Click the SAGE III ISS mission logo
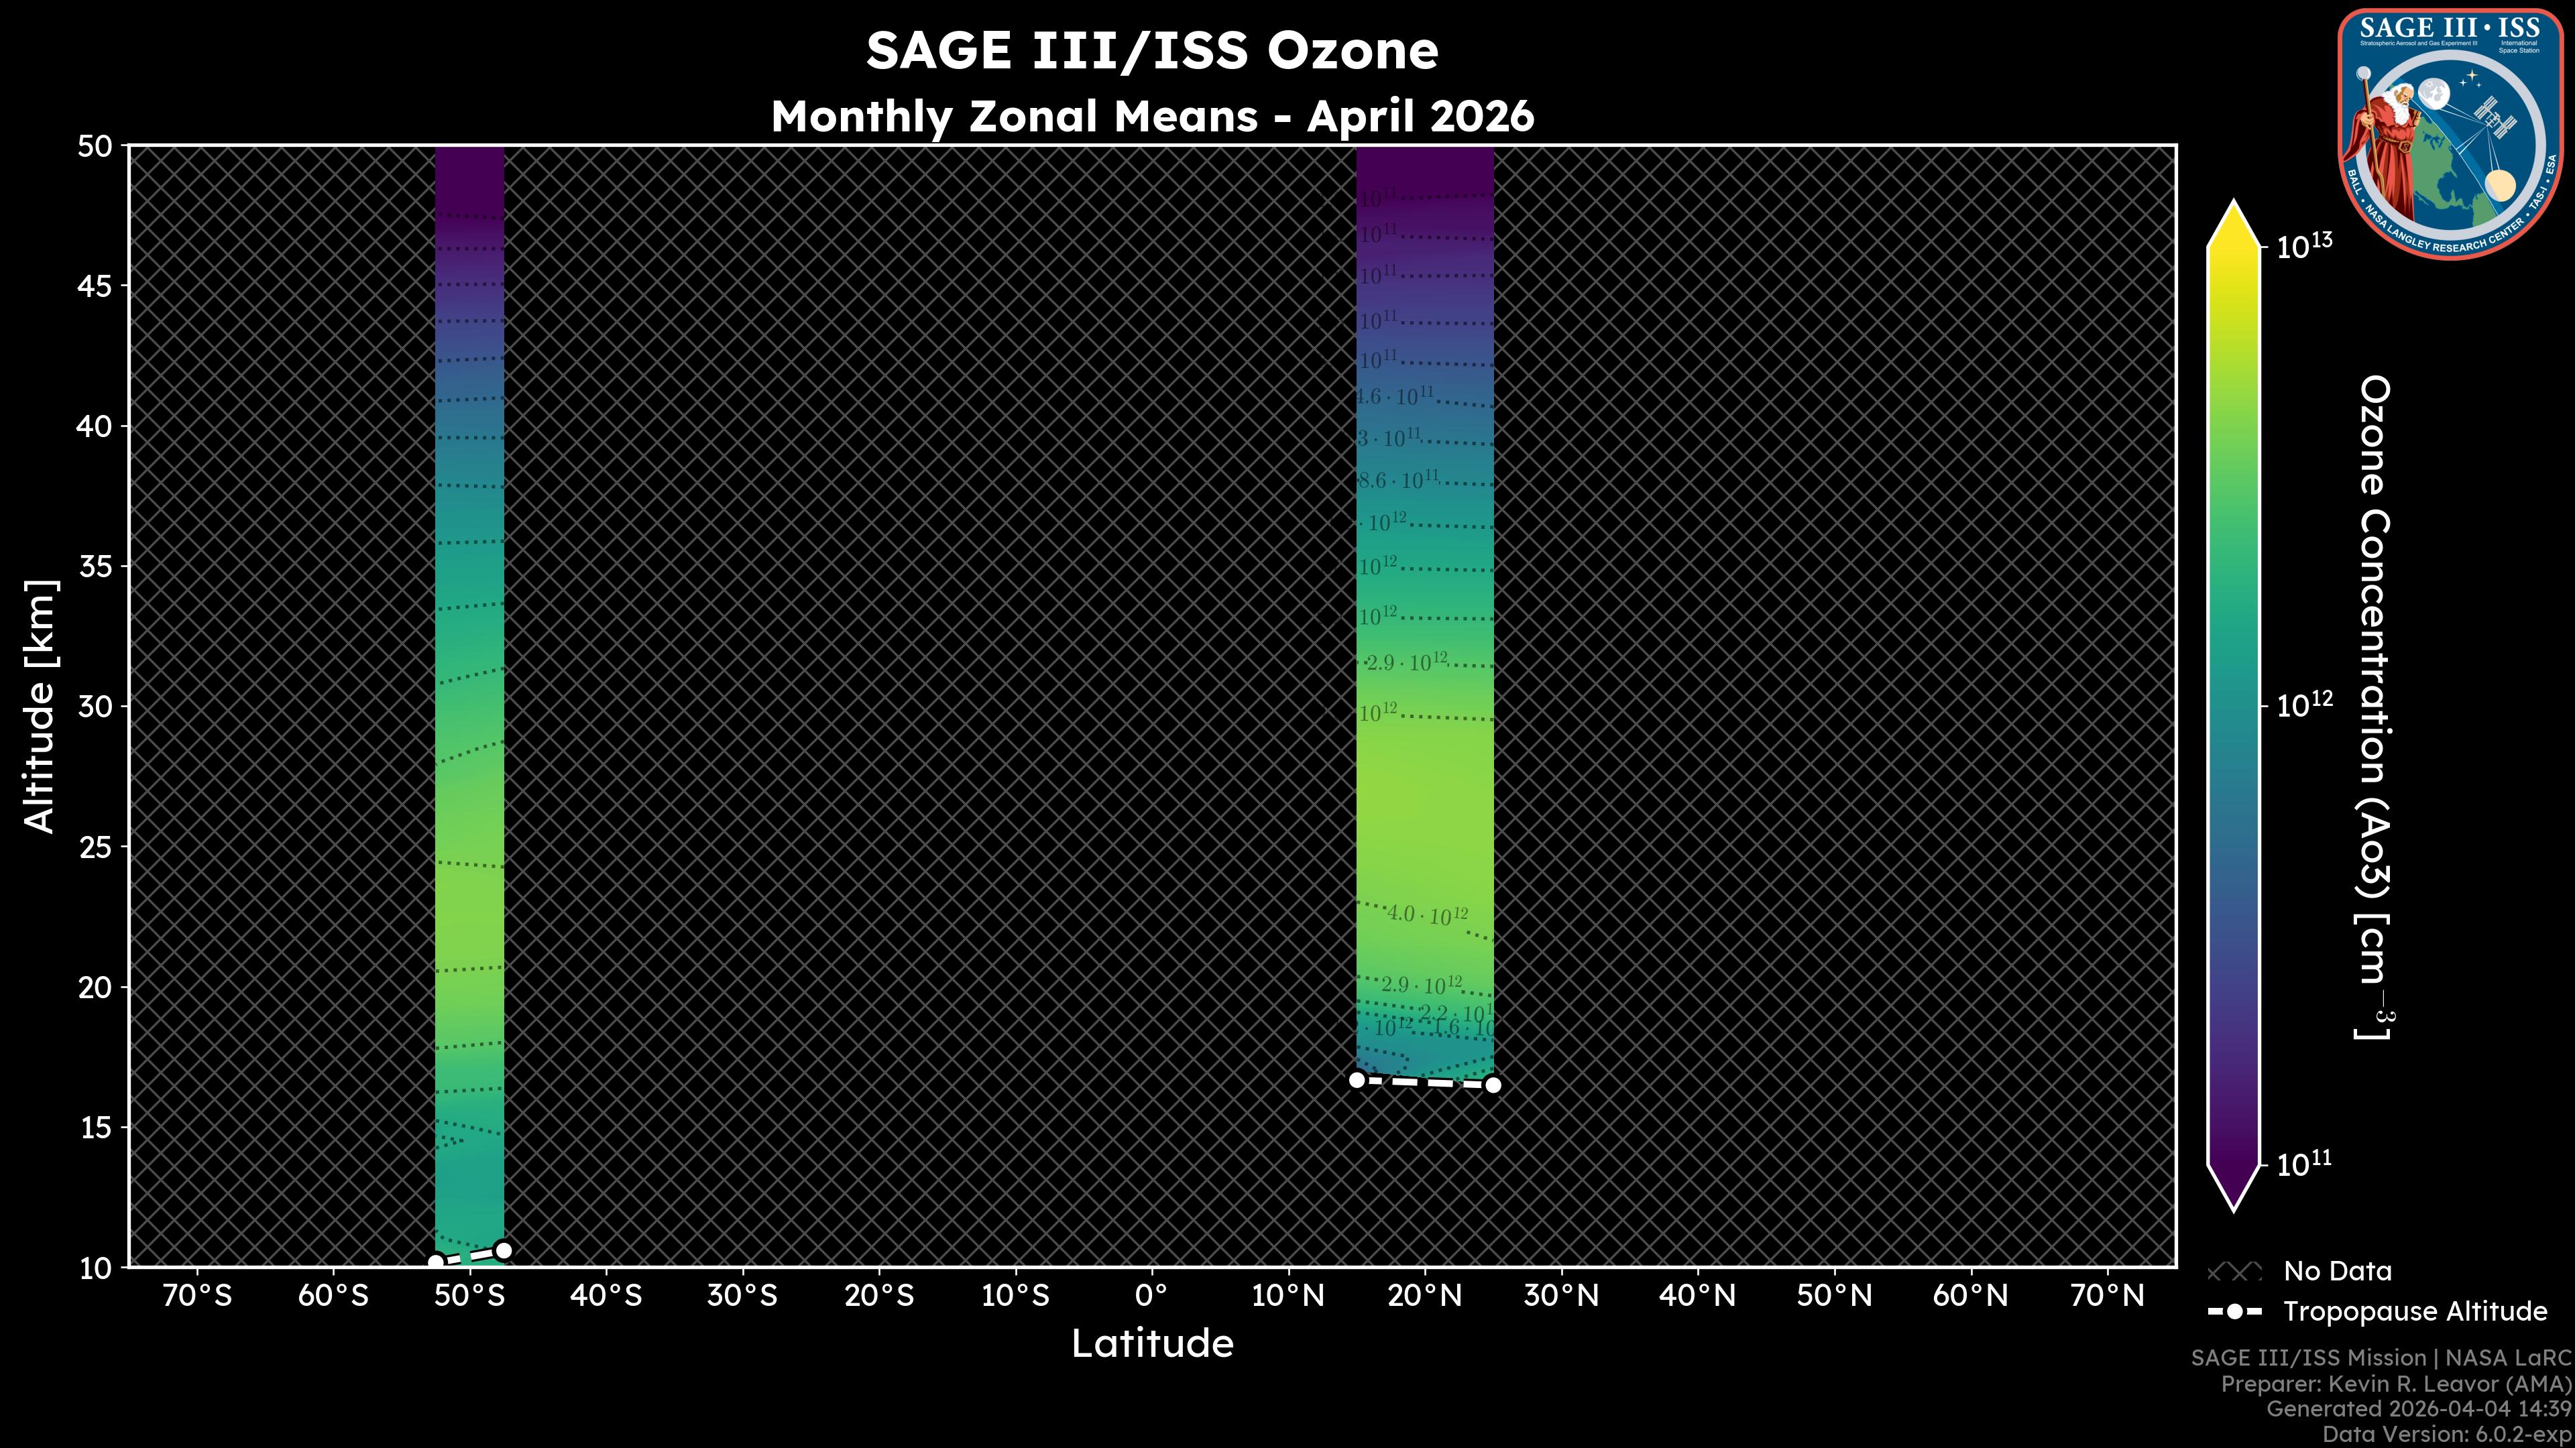2575x1448 pixels. (x=2451, y=133)
